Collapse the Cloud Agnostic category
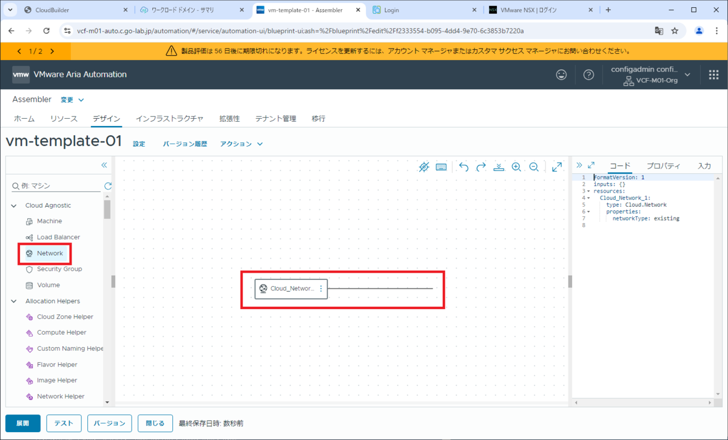 click(14, 205)
